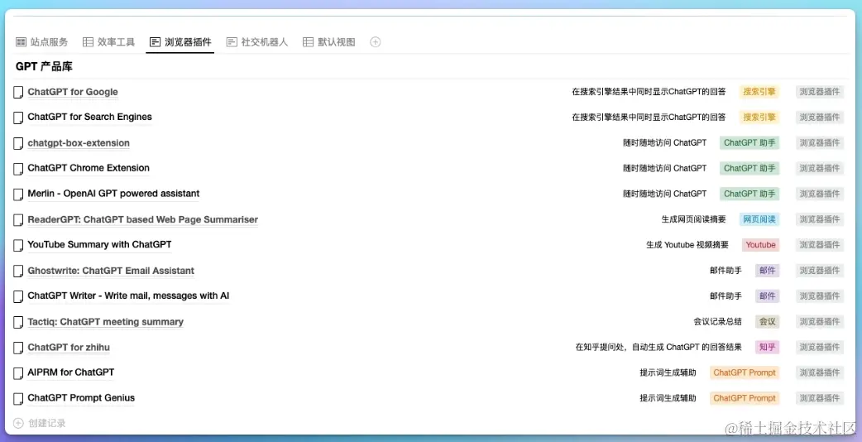Open the ChatGPT Prompt Genius record

click(81, 397)
